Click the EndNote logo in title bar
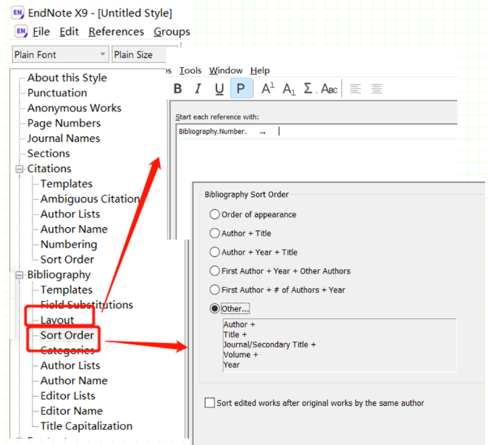Viewport: 488px width, 445px height. click(x=18, y=13)
